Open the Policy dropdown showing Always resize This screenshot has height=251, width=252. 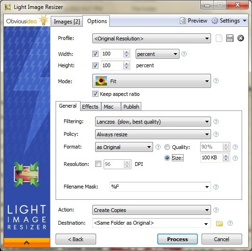pyautogui.click(x=153, y=134)
